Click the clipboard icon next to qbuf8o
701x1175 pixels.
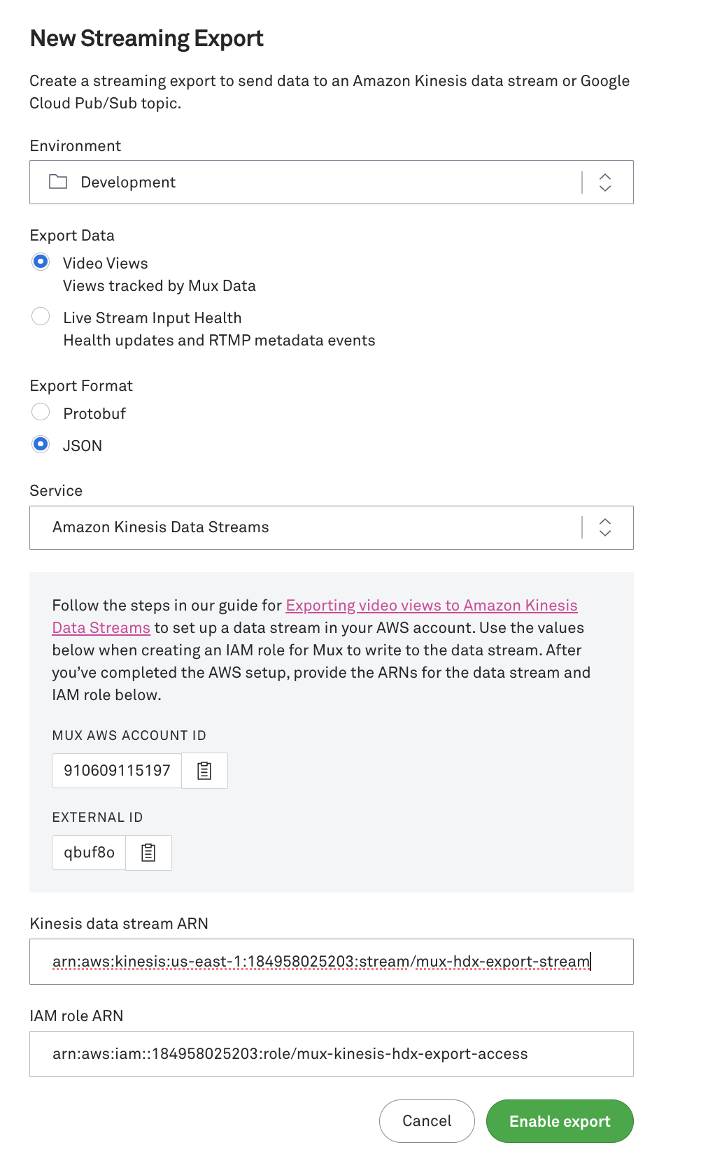pos(148,853)
